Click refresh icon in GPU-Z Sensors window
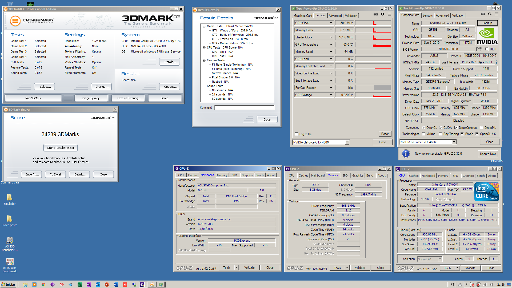The height and width of the screenshot is (288, 512). pos(382,14)
